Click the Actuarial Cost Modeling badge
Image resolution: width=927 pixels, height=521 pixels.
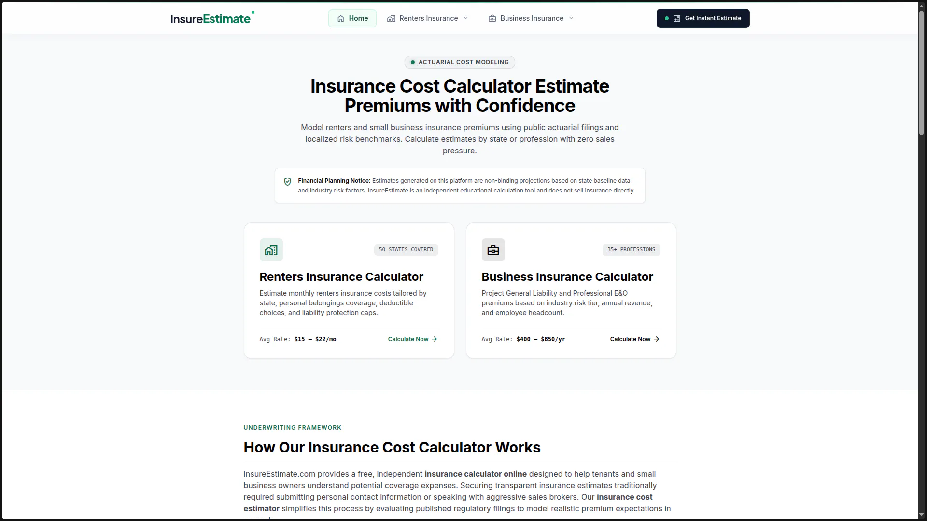click(x=460, y=62)
